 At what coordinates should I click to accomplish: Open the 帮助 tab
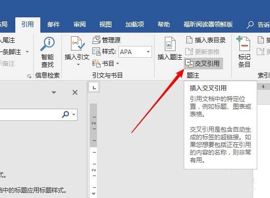coord(164,24)
